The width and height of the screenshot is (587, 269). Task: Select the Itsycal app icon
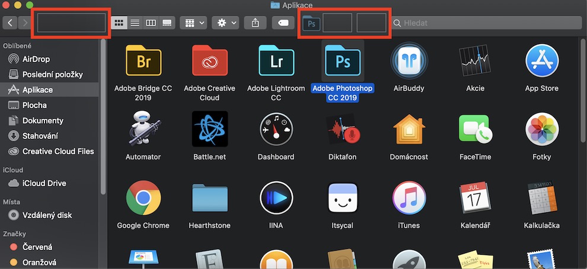[x=343, y=197]
